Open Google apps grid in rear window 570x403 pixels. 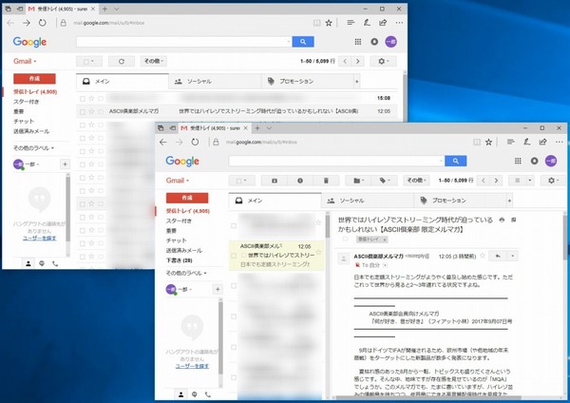[358, 42]
